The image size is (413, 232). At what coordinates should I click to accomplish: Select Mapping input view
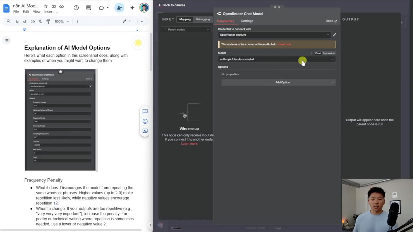(185, 19)
